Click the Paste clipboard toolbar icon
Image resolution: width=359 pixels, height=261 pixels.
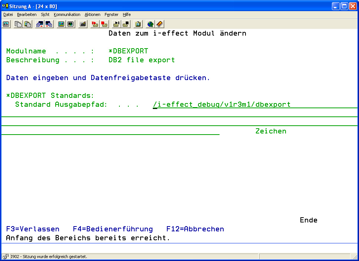(x=27, y=24)
